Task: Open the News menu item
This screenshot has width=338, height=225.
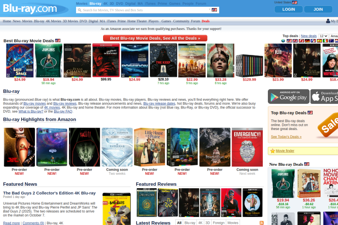Action: (x=16, y=21)
